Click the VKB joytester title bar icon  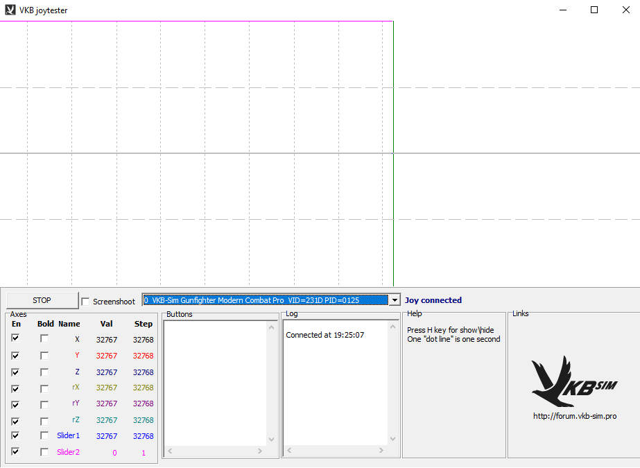(10, 10)
